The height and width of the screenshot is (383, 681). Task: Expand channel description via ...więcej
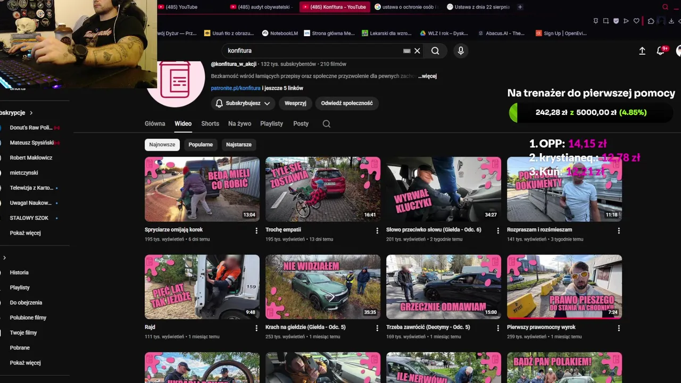427,76
